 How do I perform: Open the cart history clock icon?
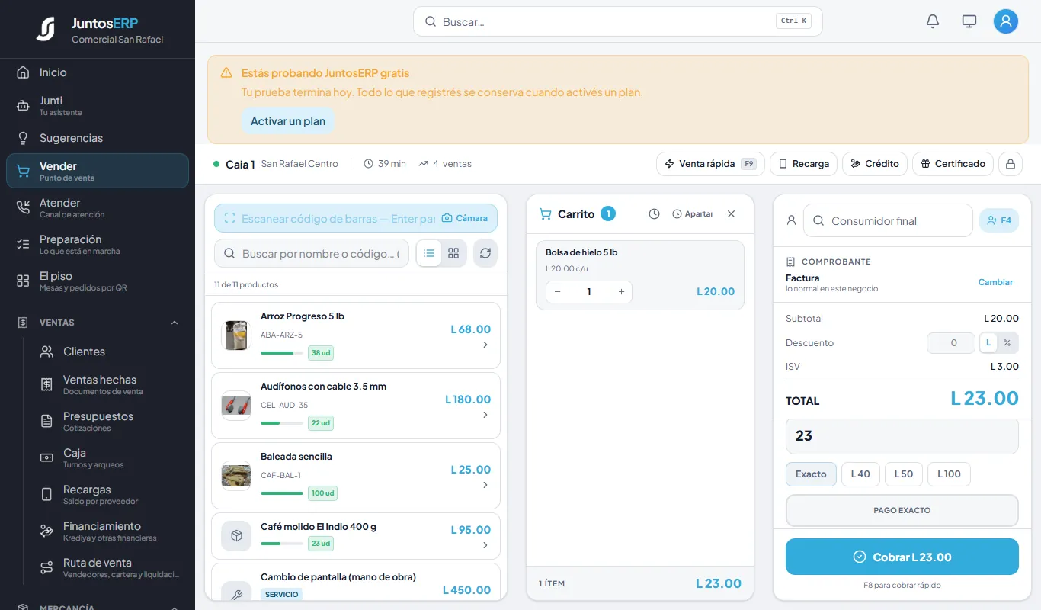click(654, 214)
